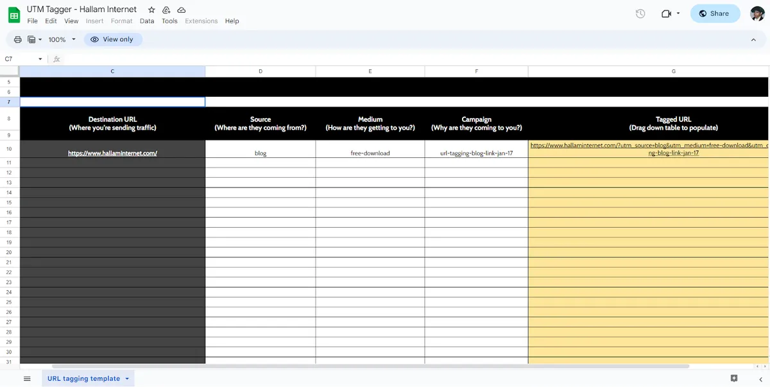Image resolution: width=770 pixels, height=387 pixels.
Task: Click the Share button
Action: 715,13
